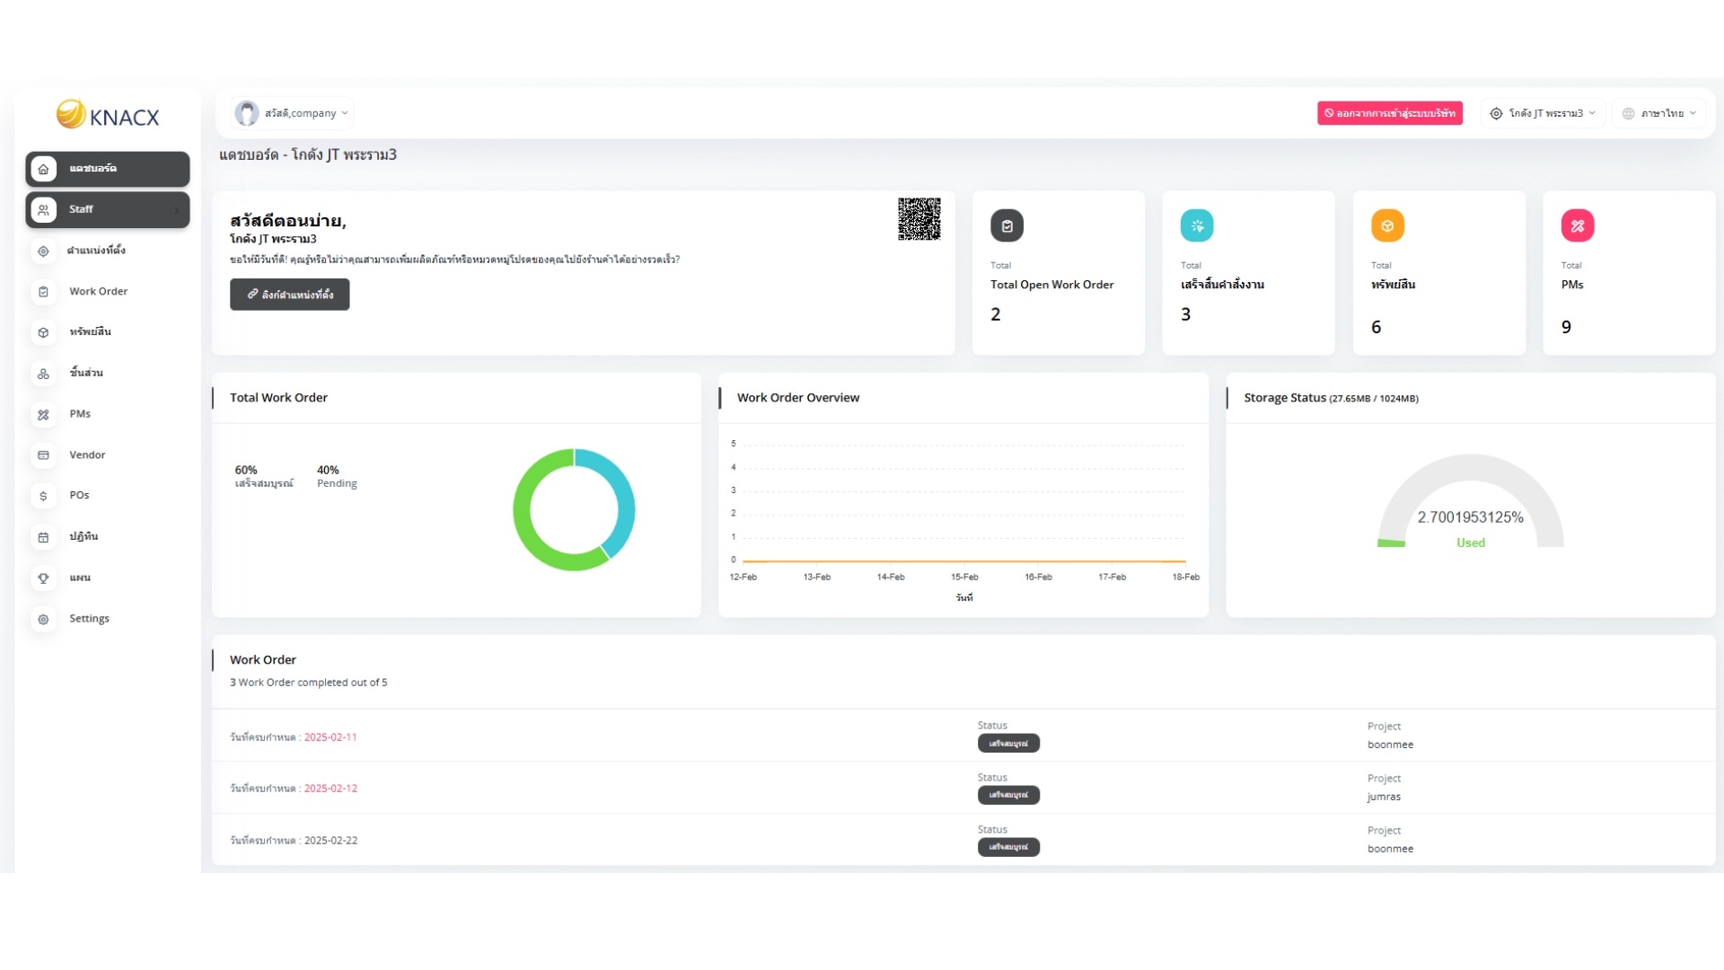This screenshot has height=970, width=1724.
Task: Open Work Order in sidebar menu
Action: click(99, 291)
